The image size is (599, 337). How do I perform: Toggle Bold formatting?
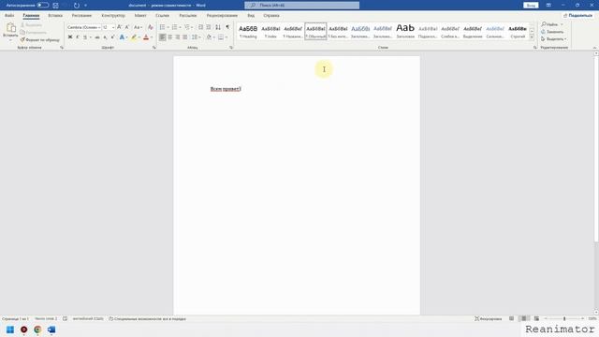[x=70, y=37]
